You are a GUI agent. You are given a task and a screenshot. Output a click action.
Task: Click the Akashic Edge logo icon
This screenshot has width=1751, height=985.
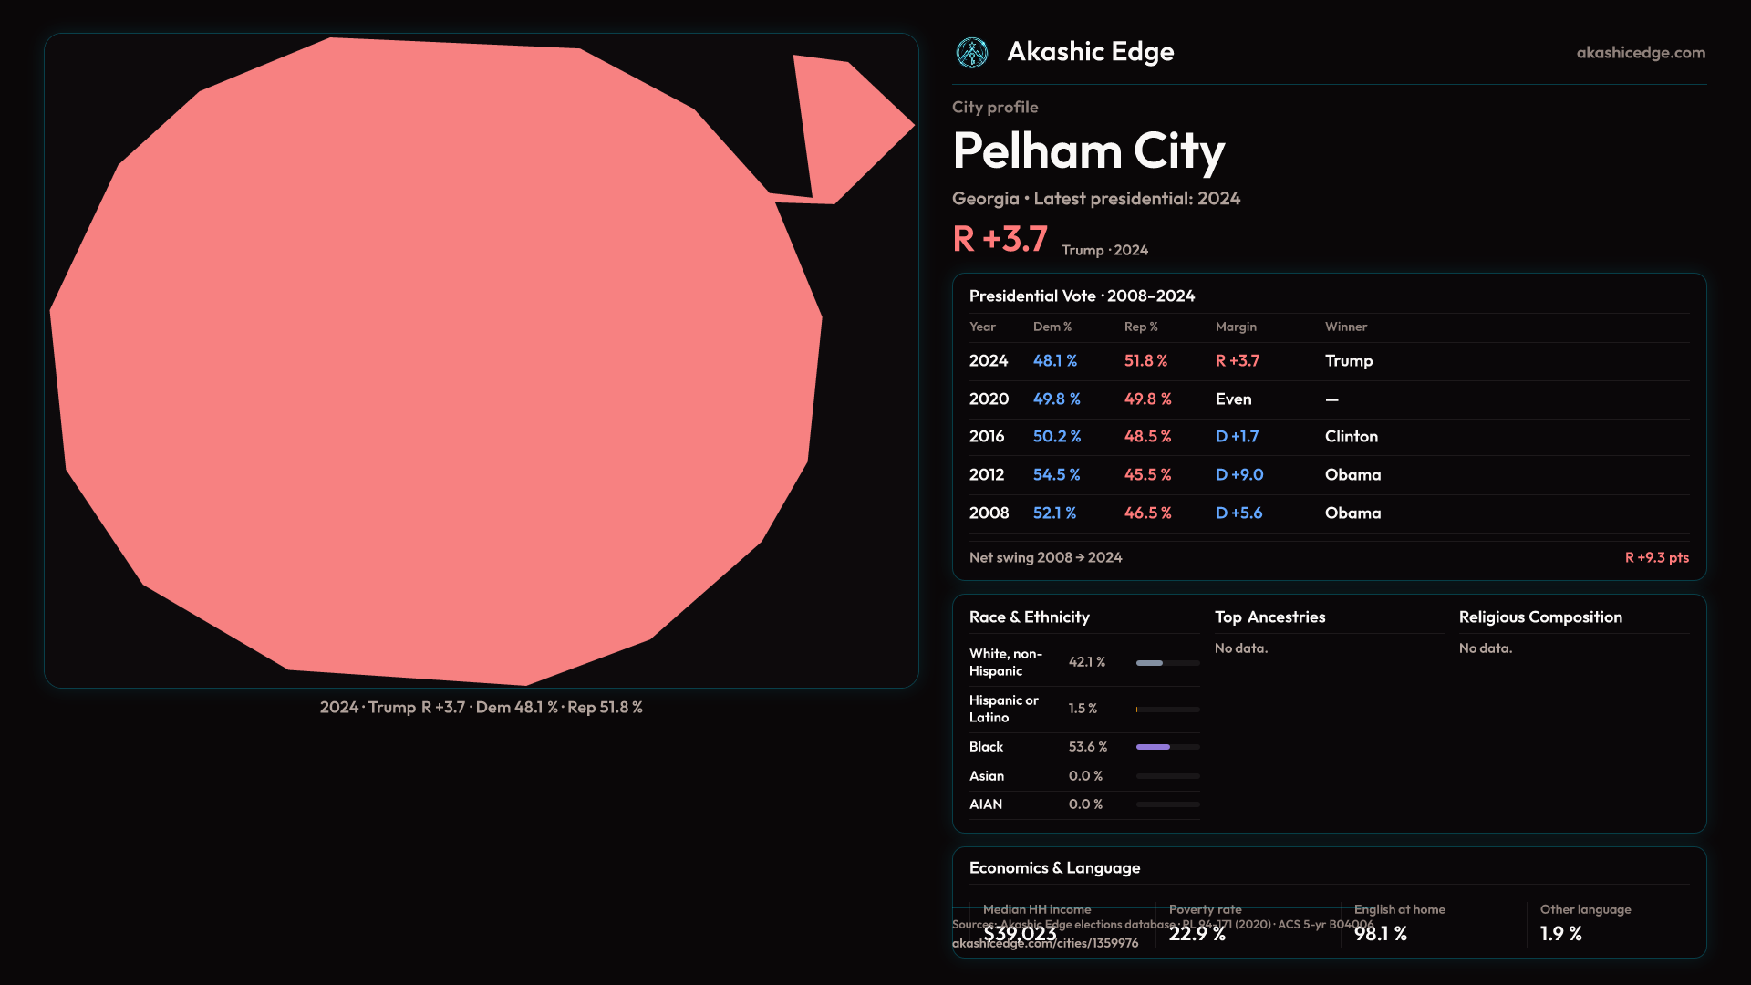(971, 53)
